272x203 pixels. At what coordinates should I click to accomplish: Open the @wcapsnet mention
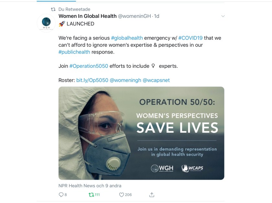point(156,80)
